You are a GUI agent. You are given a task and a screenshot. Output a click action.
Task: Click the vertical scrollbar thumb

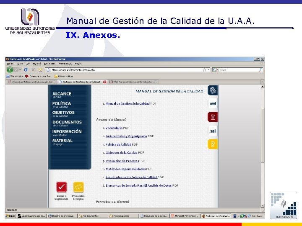pos(263,136)
